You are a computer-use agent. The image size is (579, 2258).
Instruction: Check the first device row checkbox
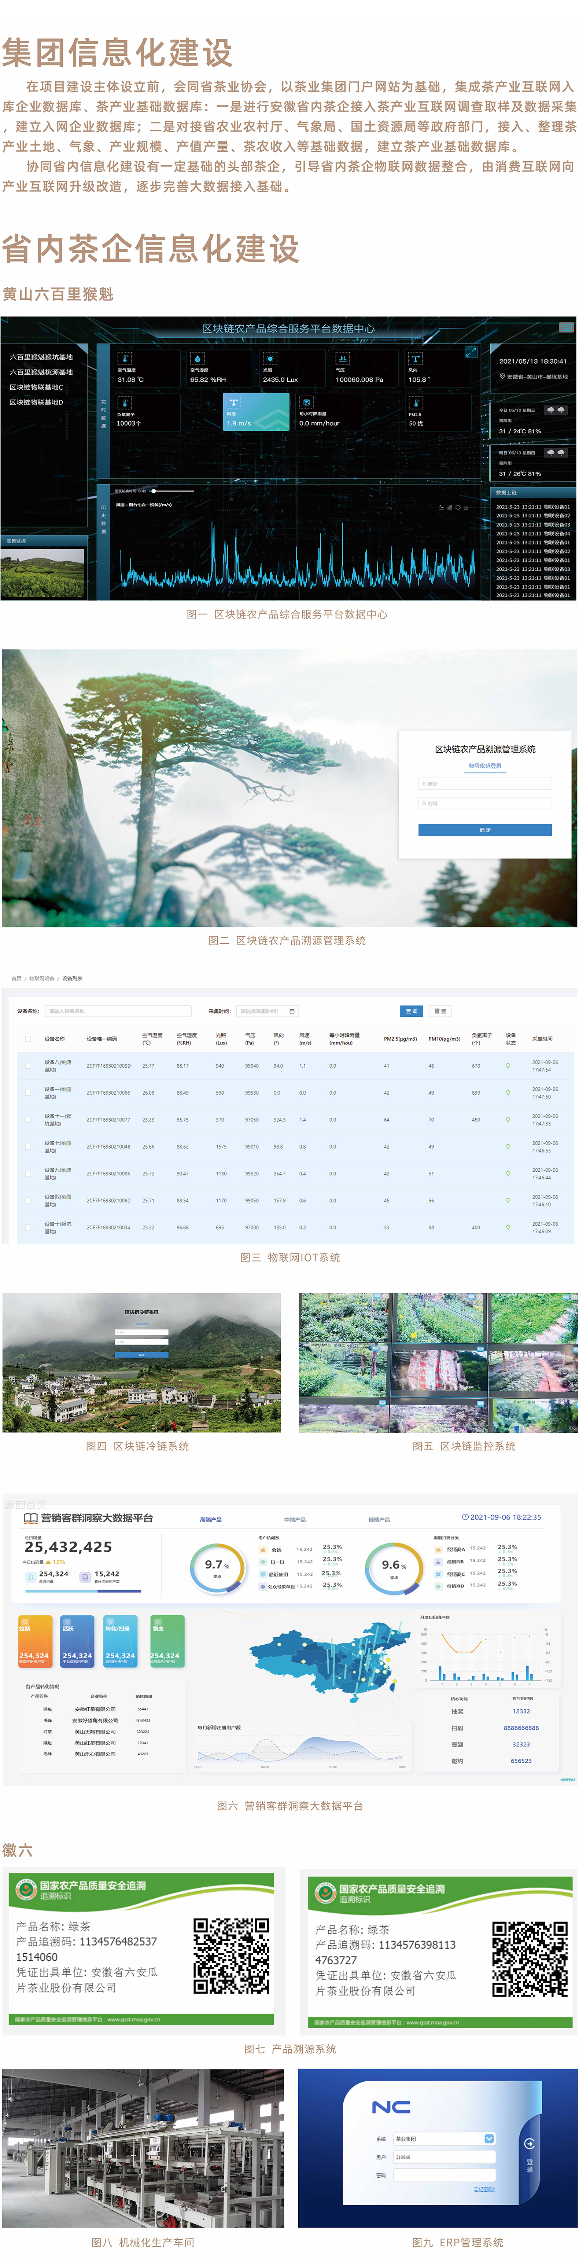coord(28,1066)
